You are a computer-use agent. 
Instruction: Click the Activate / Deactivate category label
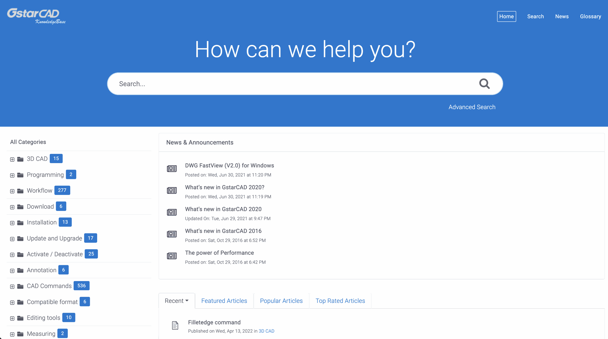(55, 254)
